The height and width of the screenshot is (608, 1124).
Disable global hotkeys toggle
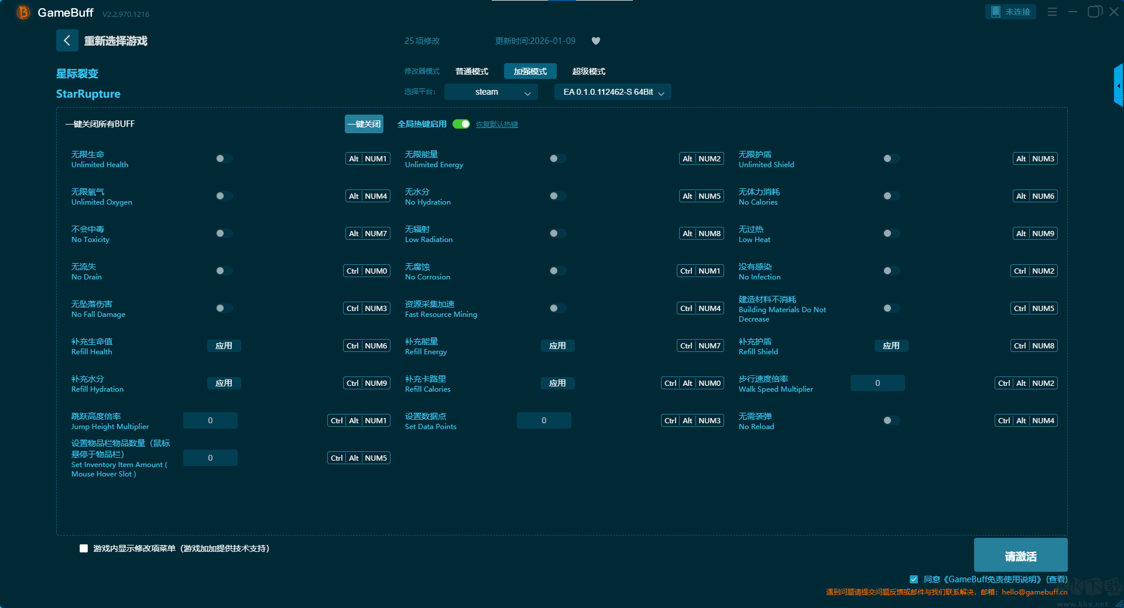tap(461, 124)
